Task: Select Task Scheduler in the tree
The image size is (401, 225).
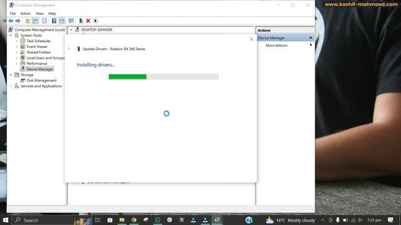Action: pyautogui.click(x=38, y=41)
